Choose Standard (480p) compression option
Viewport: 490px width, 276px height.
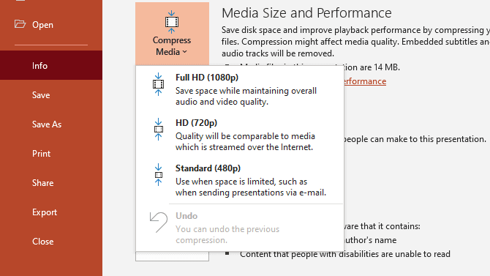coord(240,180)
